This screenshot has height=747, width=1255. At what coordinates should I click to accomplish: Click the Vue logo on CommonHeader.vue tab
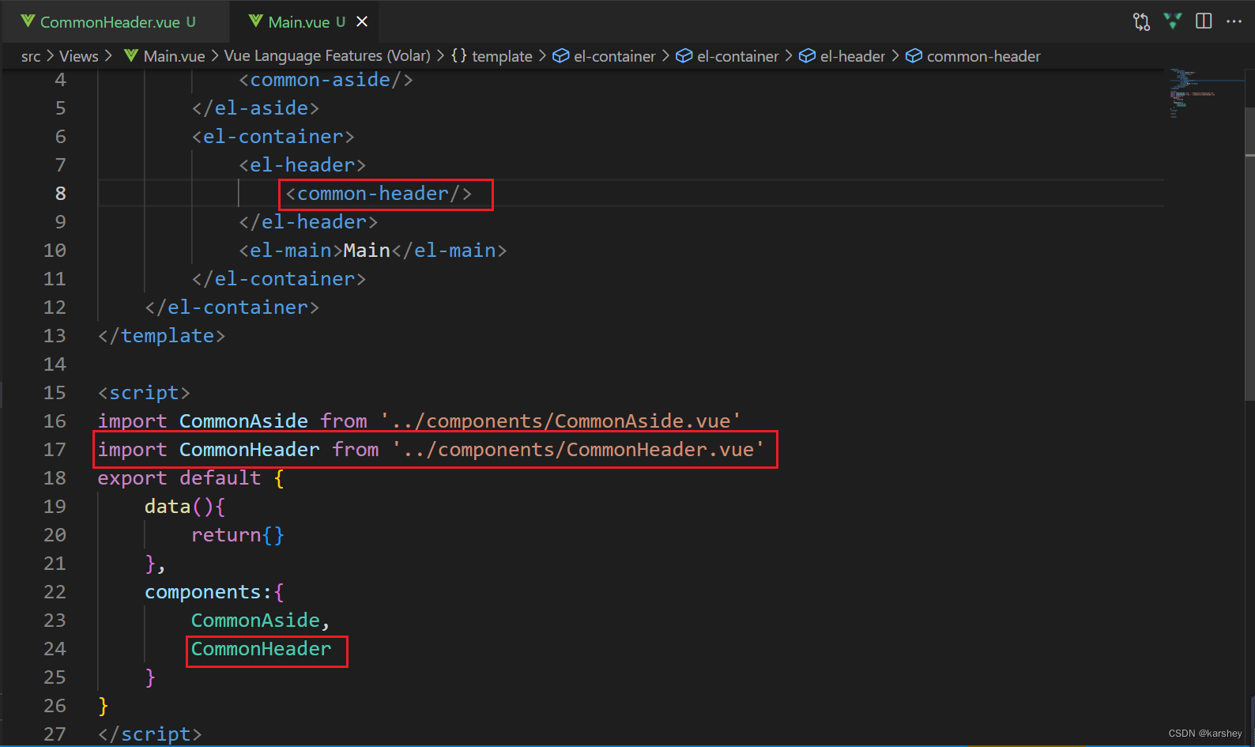tap(28, 21)
